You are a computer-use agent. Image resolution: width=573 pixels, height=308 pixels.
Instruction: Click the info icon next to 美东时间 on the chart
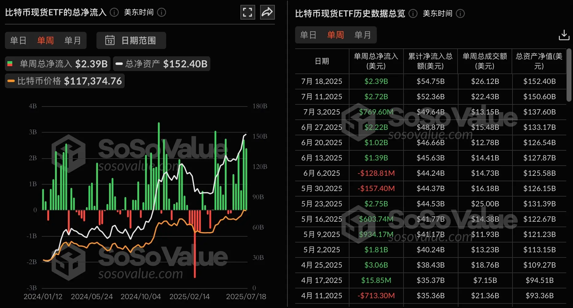coord(161,13)
